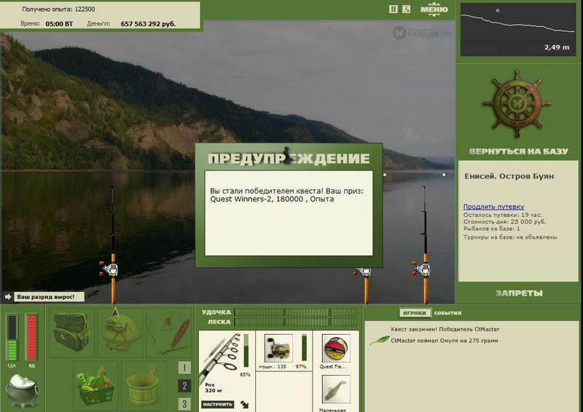
Task: Click the red ЯД level meter
Action: pyautogui.click(x=31, y=337)
